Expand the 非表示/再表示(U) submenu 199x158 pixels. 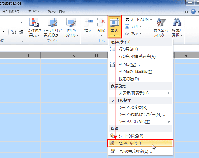[140, 93]
